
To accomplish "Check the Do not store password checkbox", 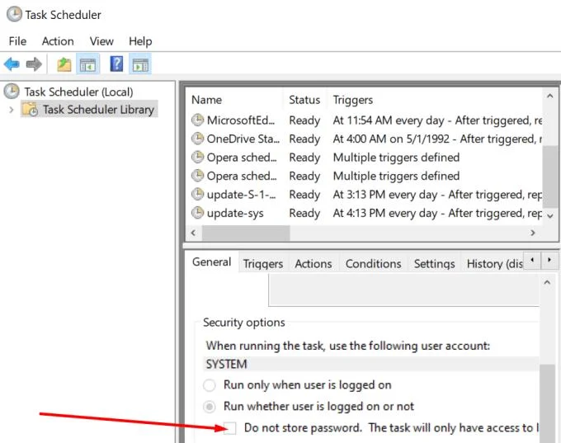I will click(230, 428).
